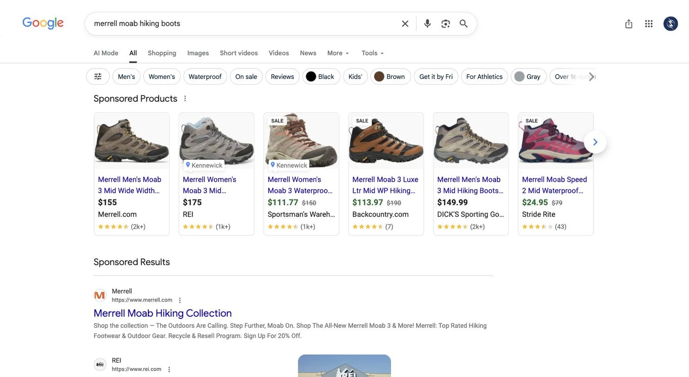Toggle the On sale filter chip
The width and height of the screenshot is (689, 377).
pos(246,77)
